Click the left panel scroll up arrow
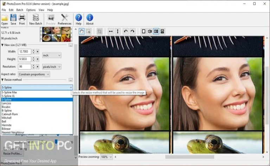Screen dimensions: 270x166 coord(76,29)
